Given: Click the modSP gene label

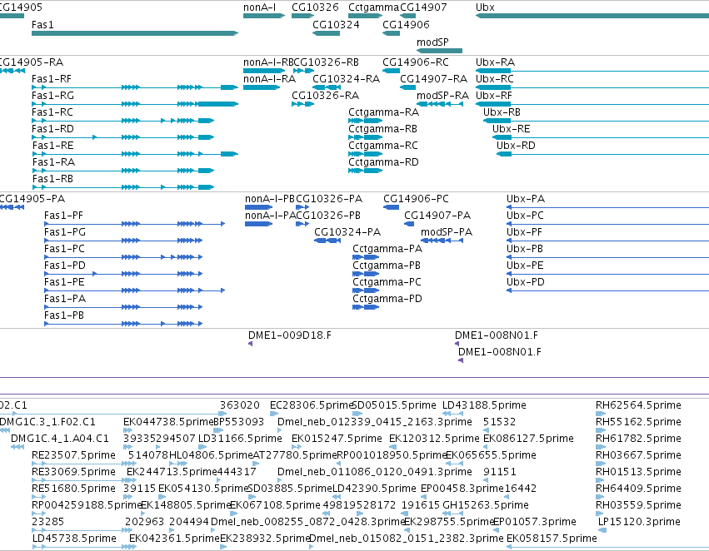Looking at the screenshot, I should click(x=432, y=42).
